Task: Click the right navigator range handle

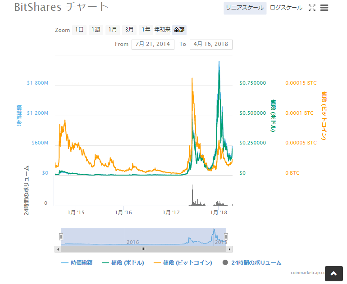Action: point(226,237)
